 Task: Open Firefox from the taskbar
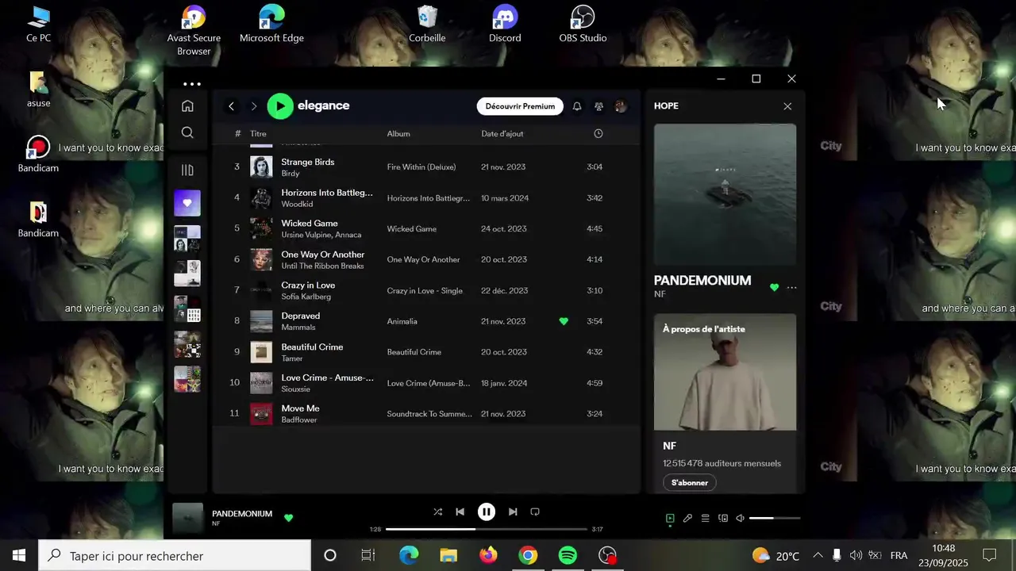488,555
